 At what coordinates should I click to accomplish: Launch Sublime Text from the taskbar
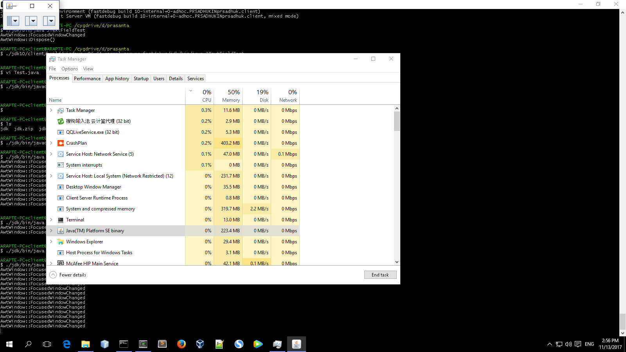pyautogui.click(x=162, y=344)
